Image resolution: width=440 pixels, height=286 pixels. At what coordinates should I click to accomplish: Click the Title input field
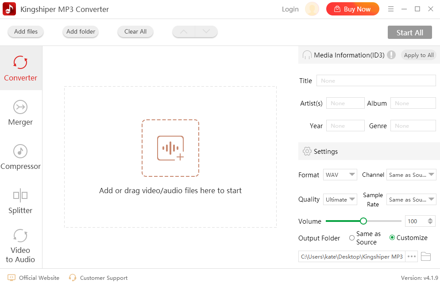[376, 80]
